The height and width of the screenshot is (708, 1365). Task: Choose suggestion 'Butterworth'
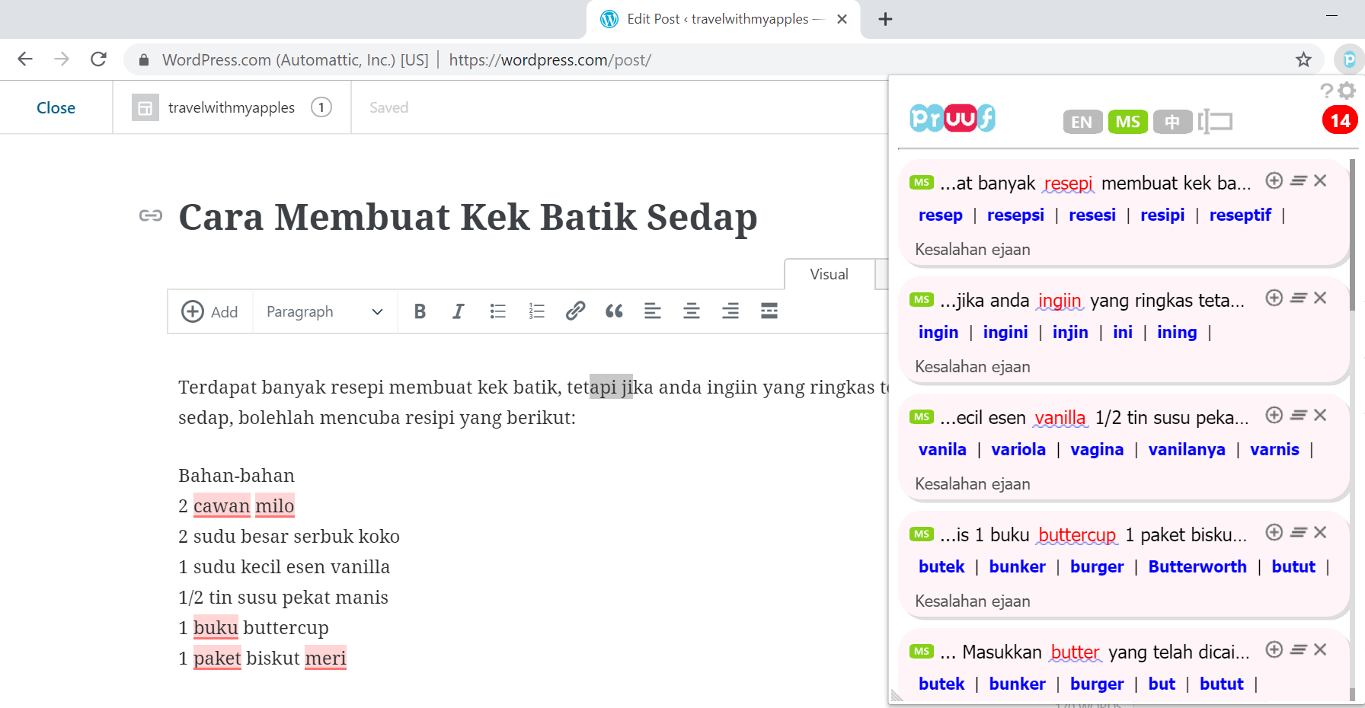click(x=1197, y=567)
